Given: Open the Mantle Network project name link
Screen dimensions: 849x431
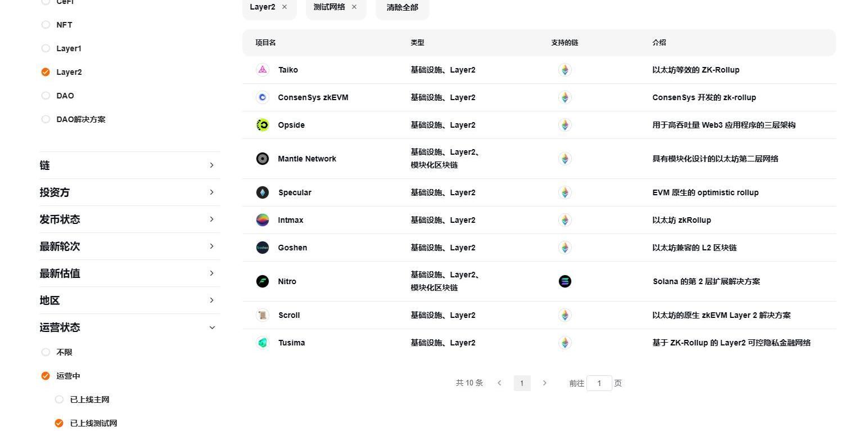Looking at the screenshot, I should pos(307,159).
